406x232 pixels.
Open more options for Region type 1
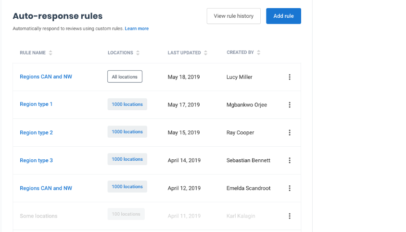pos(289,105)
